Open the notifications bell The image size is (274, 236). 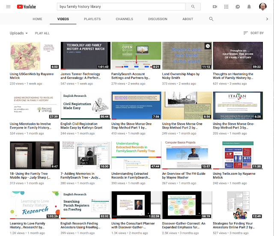pos(249,7)
